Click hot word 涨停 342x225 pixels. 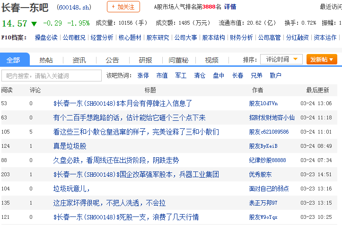point(143,76)
